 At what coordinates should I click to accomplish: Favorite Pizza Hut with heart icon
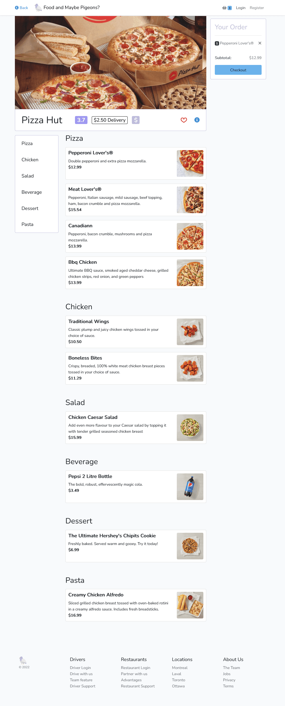click(x=184, y=120)
